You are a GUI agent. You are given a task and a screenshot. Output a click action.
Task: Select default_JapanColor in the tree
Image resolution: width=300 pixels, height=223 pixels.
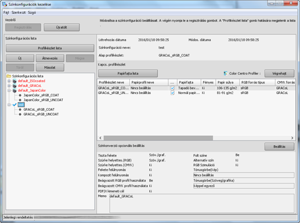32,91
